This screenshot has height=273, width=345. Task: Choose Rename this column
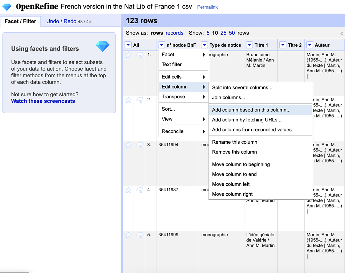tap(234, 142)
